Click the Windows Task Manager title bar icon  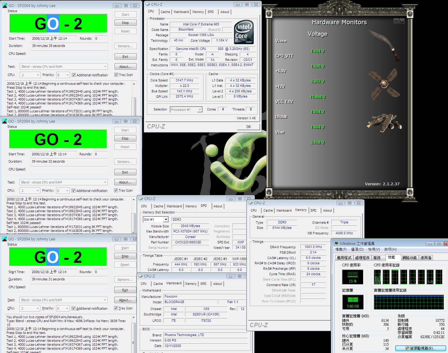click(x=336, y=244)
